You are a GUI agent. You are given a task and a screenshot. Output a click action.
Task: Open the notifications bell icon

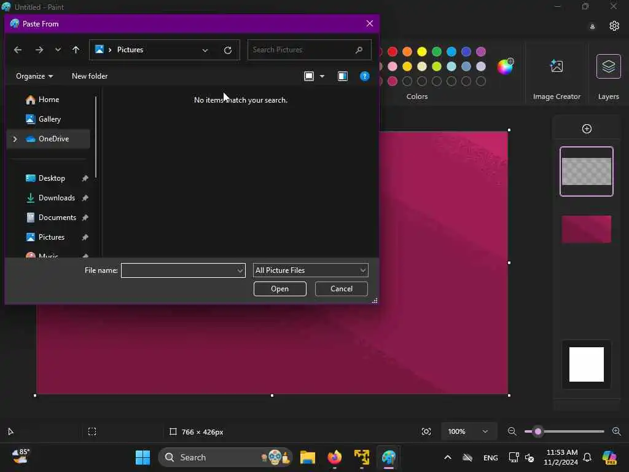tap(587, 457)
